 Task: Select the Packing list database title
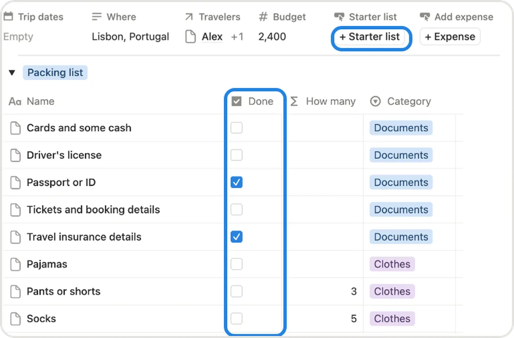point(55,72)
